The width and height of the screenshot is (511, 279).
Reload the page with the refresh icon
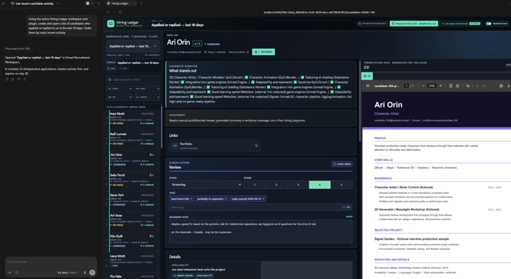pos(120,13)
